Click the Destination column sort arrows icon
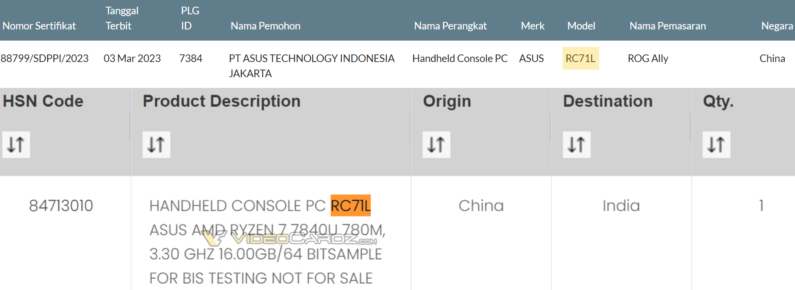795x290 pixels. (x=576, y=145)
